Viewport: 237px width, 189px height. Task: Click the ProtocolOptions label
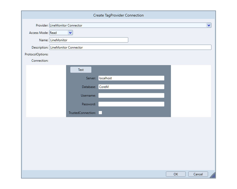tap(37, 54)
